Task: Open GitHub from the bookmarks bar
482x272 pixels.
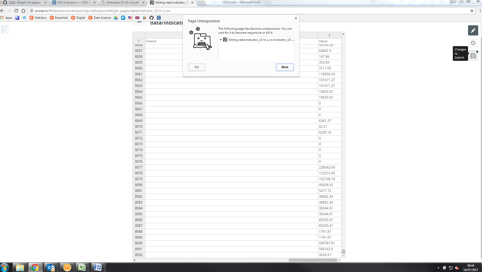Action: pos(152,18)
